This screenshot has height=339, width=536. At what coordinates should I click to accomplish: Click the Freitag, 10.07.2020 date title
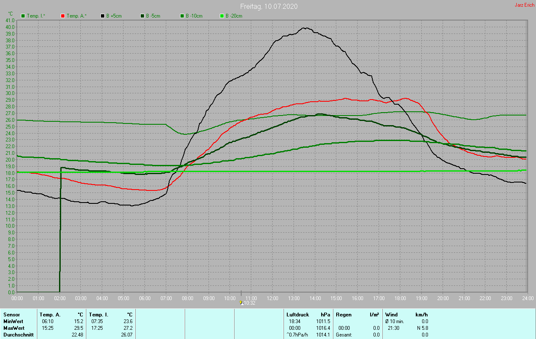point(269,7)
